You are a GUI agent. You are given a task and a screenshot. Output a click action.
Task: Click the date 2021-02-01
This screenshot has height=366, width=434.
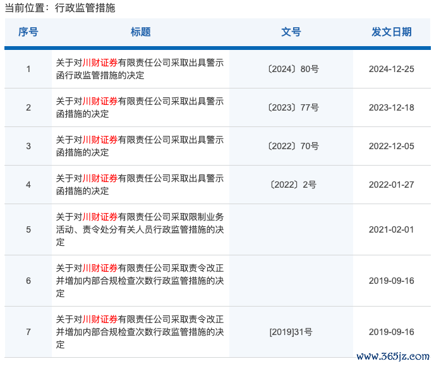(392, 229)
